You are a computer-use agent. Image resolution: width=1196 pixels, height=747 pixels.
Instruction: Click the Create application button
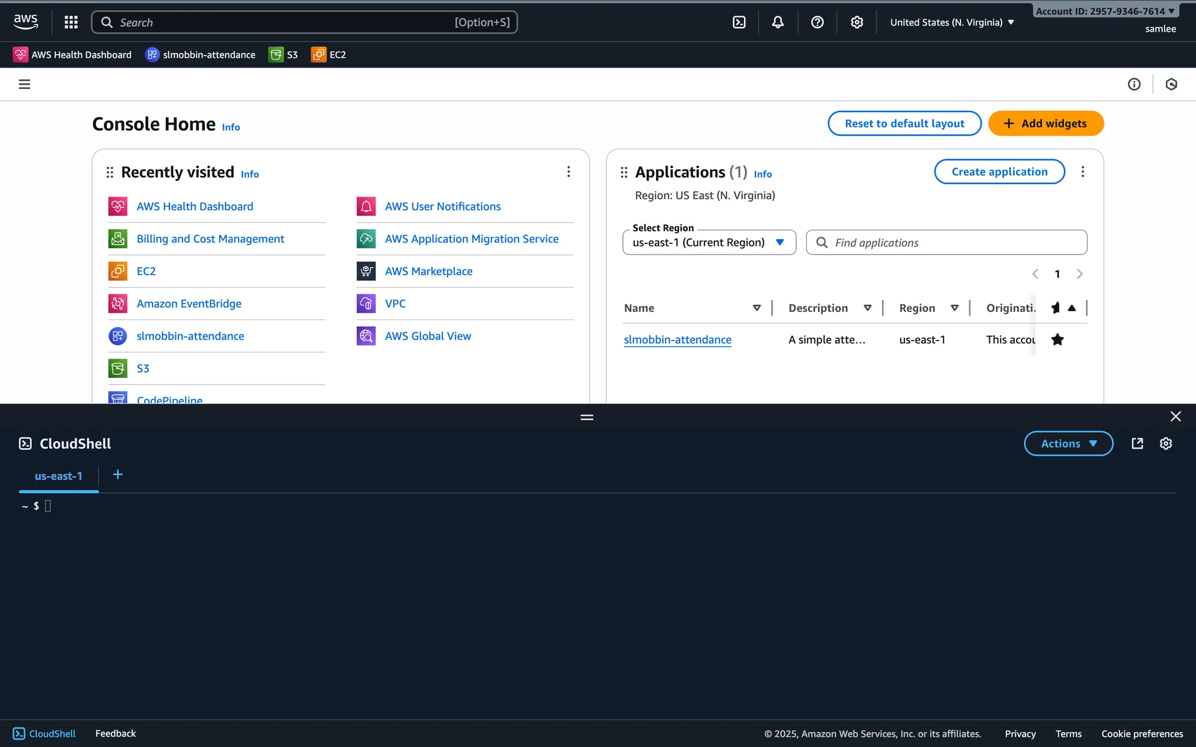(999, 172)
